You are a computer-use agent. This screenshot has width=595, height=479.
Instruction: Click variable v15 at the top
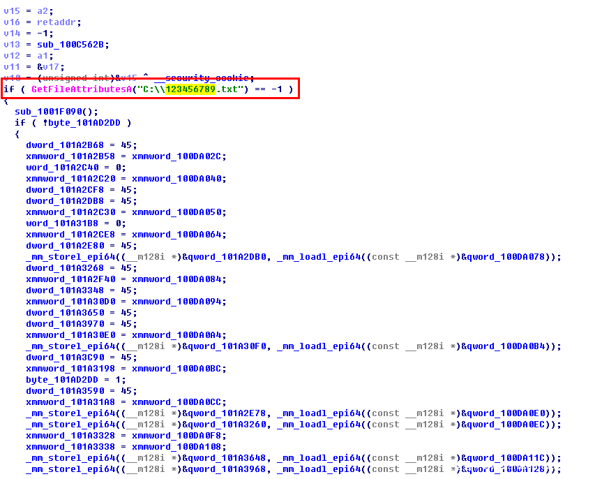[12, 11]
